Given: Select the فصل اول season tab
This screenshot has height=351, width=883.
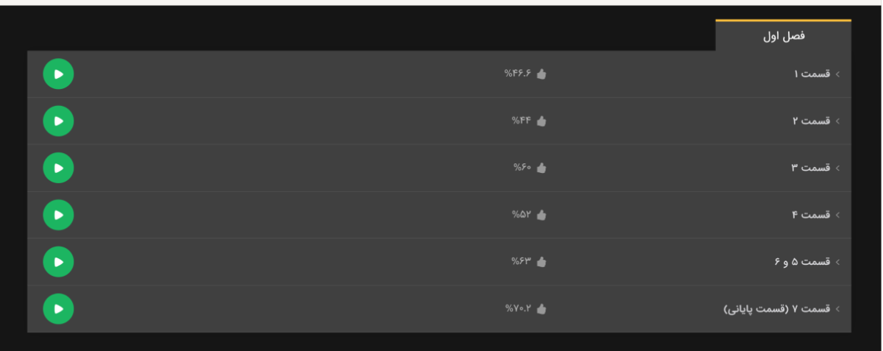Looking at the screenshot, I should pyautogui.click(x=784, y=36).
